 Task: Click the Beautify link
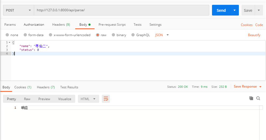[x=254, y=35]
